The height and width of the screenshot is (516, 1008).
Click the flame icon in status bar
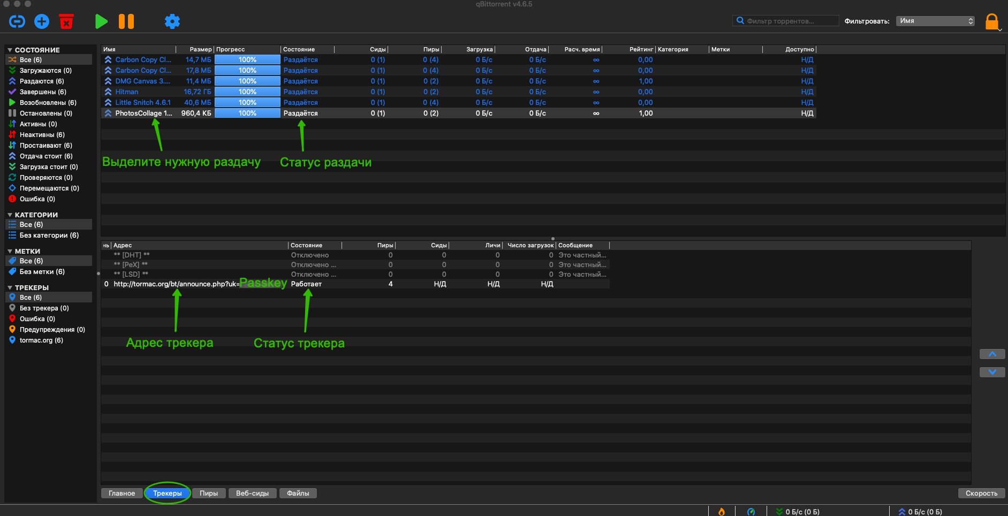[722, 511]
